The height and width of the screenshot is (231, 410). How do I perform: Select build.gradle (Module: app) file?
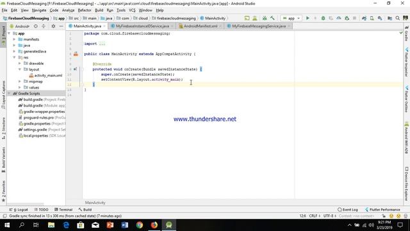pos(42,105)
